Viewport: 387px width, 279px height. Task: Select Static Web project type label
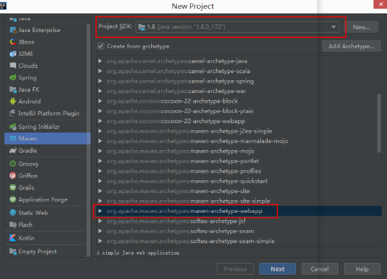tap(33, 212)
